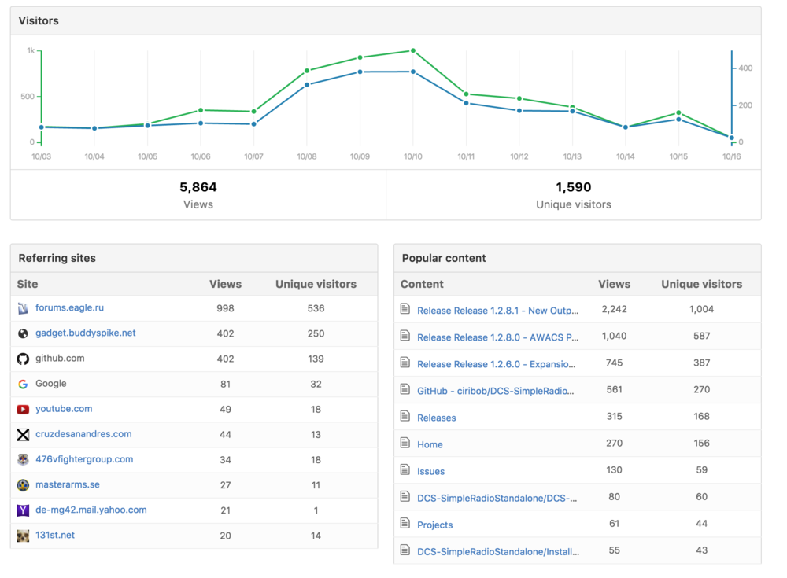Click the Google site name

[50, 383]
